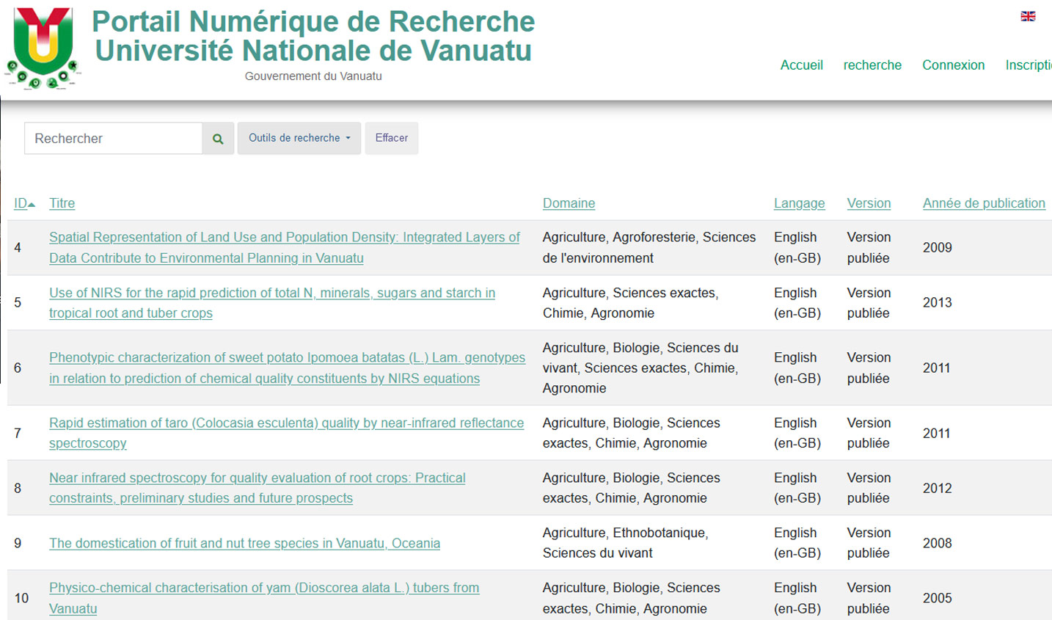Open the yam tubers characterisation publication
The width and height of the screenshot is (1052, 620).
point(263,588)
